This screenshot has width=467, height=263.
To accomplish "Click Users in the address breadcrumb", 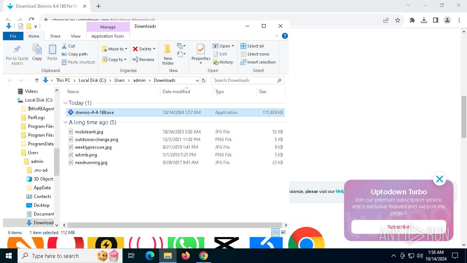I will click(x=120, y=80).
